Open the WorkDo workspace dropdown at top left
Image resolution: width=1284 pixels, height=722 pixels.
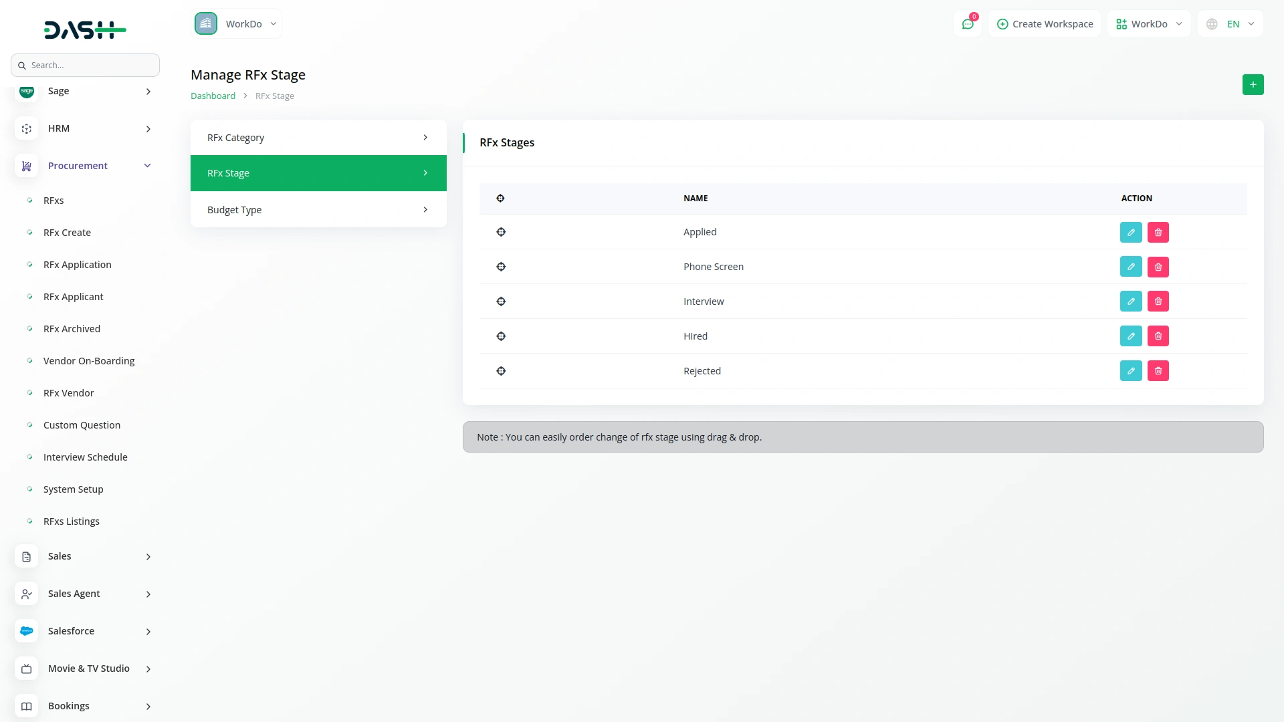tap(237, 24)
